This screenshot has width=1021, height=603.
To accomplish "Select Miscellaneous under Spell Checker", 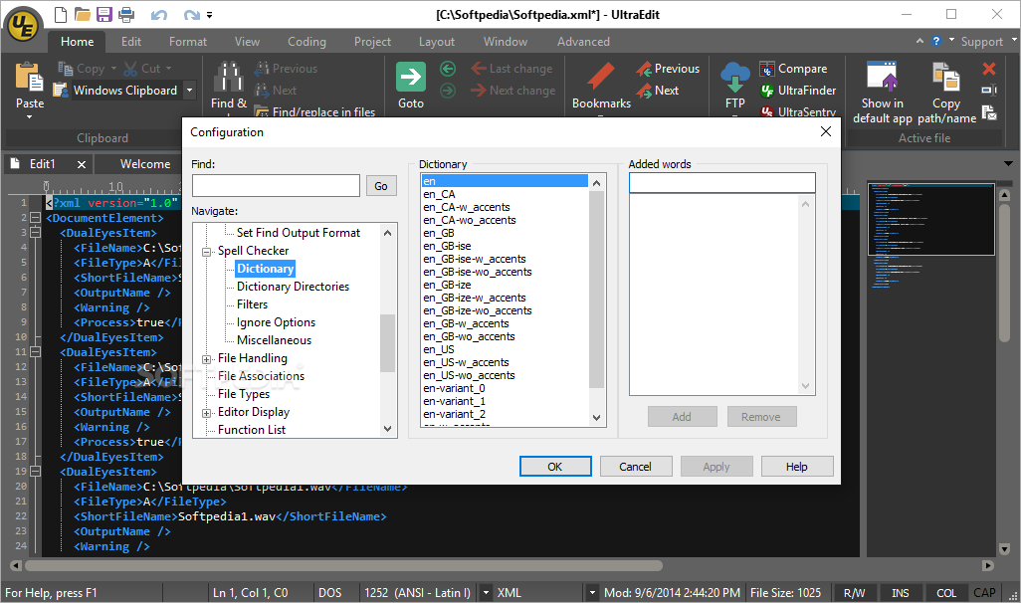I will pos(274,340).
